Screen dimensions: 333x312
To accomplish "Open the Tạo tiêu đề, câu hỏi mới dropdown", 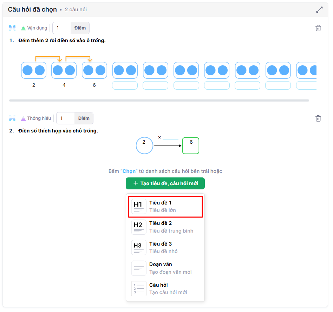I will point(165,183).
